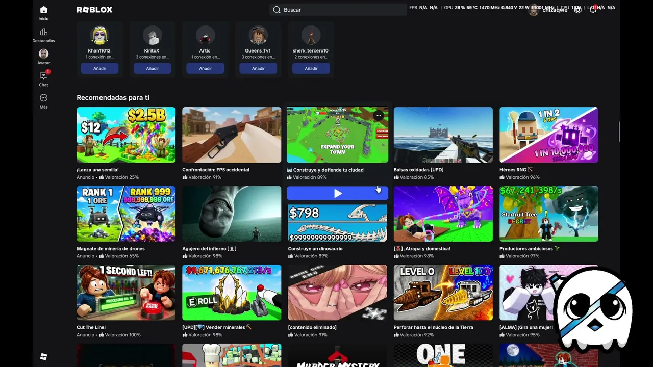
Task: Open the ¡Atrapa y domestica! thumbnail
Action: (443, 214)
